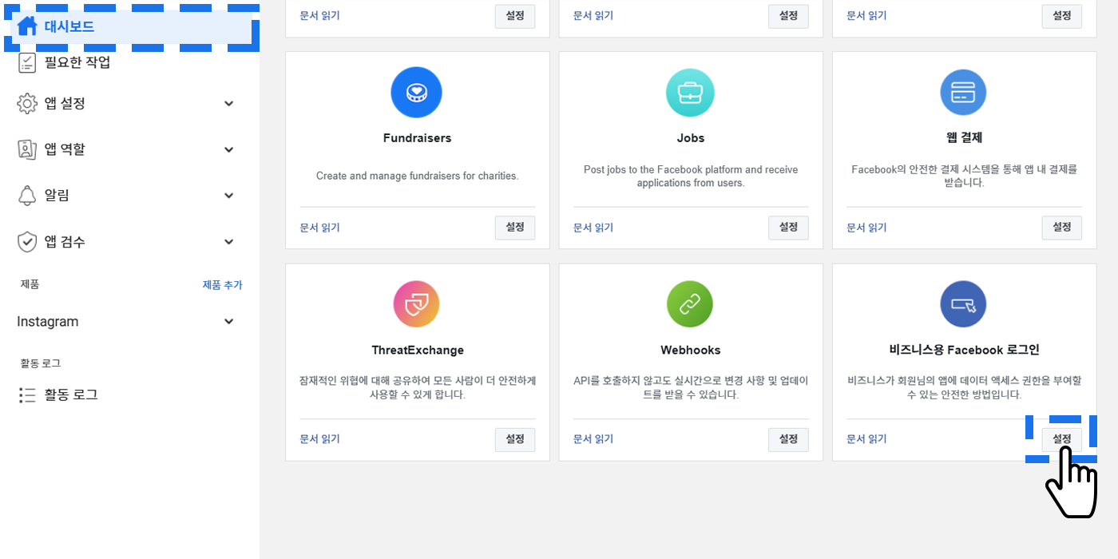Click the Fundraisers coin-heart icon
Image resolution: width=1118 pixels, height=559 pixels.
[416, 93]
